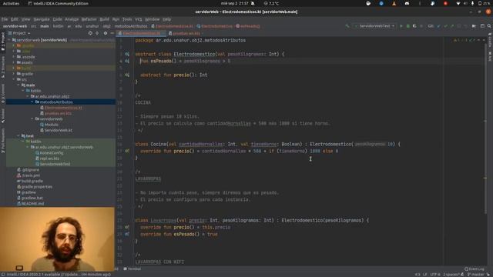The image size is (493, 277).
Task: Collapse the metodosAtributos package
Action: coord(32,102)
